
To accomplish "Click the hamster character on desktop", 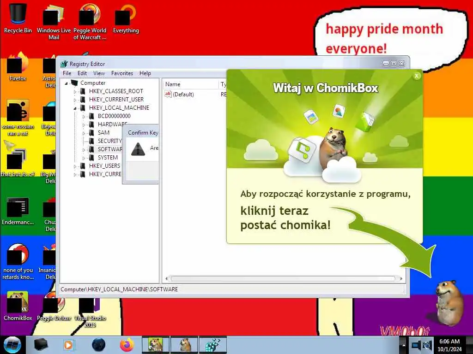I will click(x=449, y=302).
